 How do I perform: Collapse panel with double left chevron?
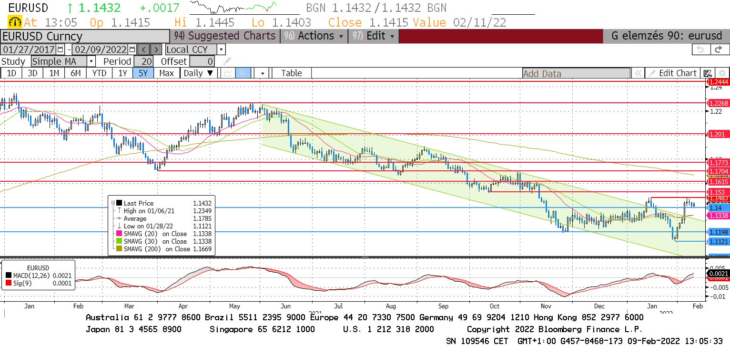point(637,73)
